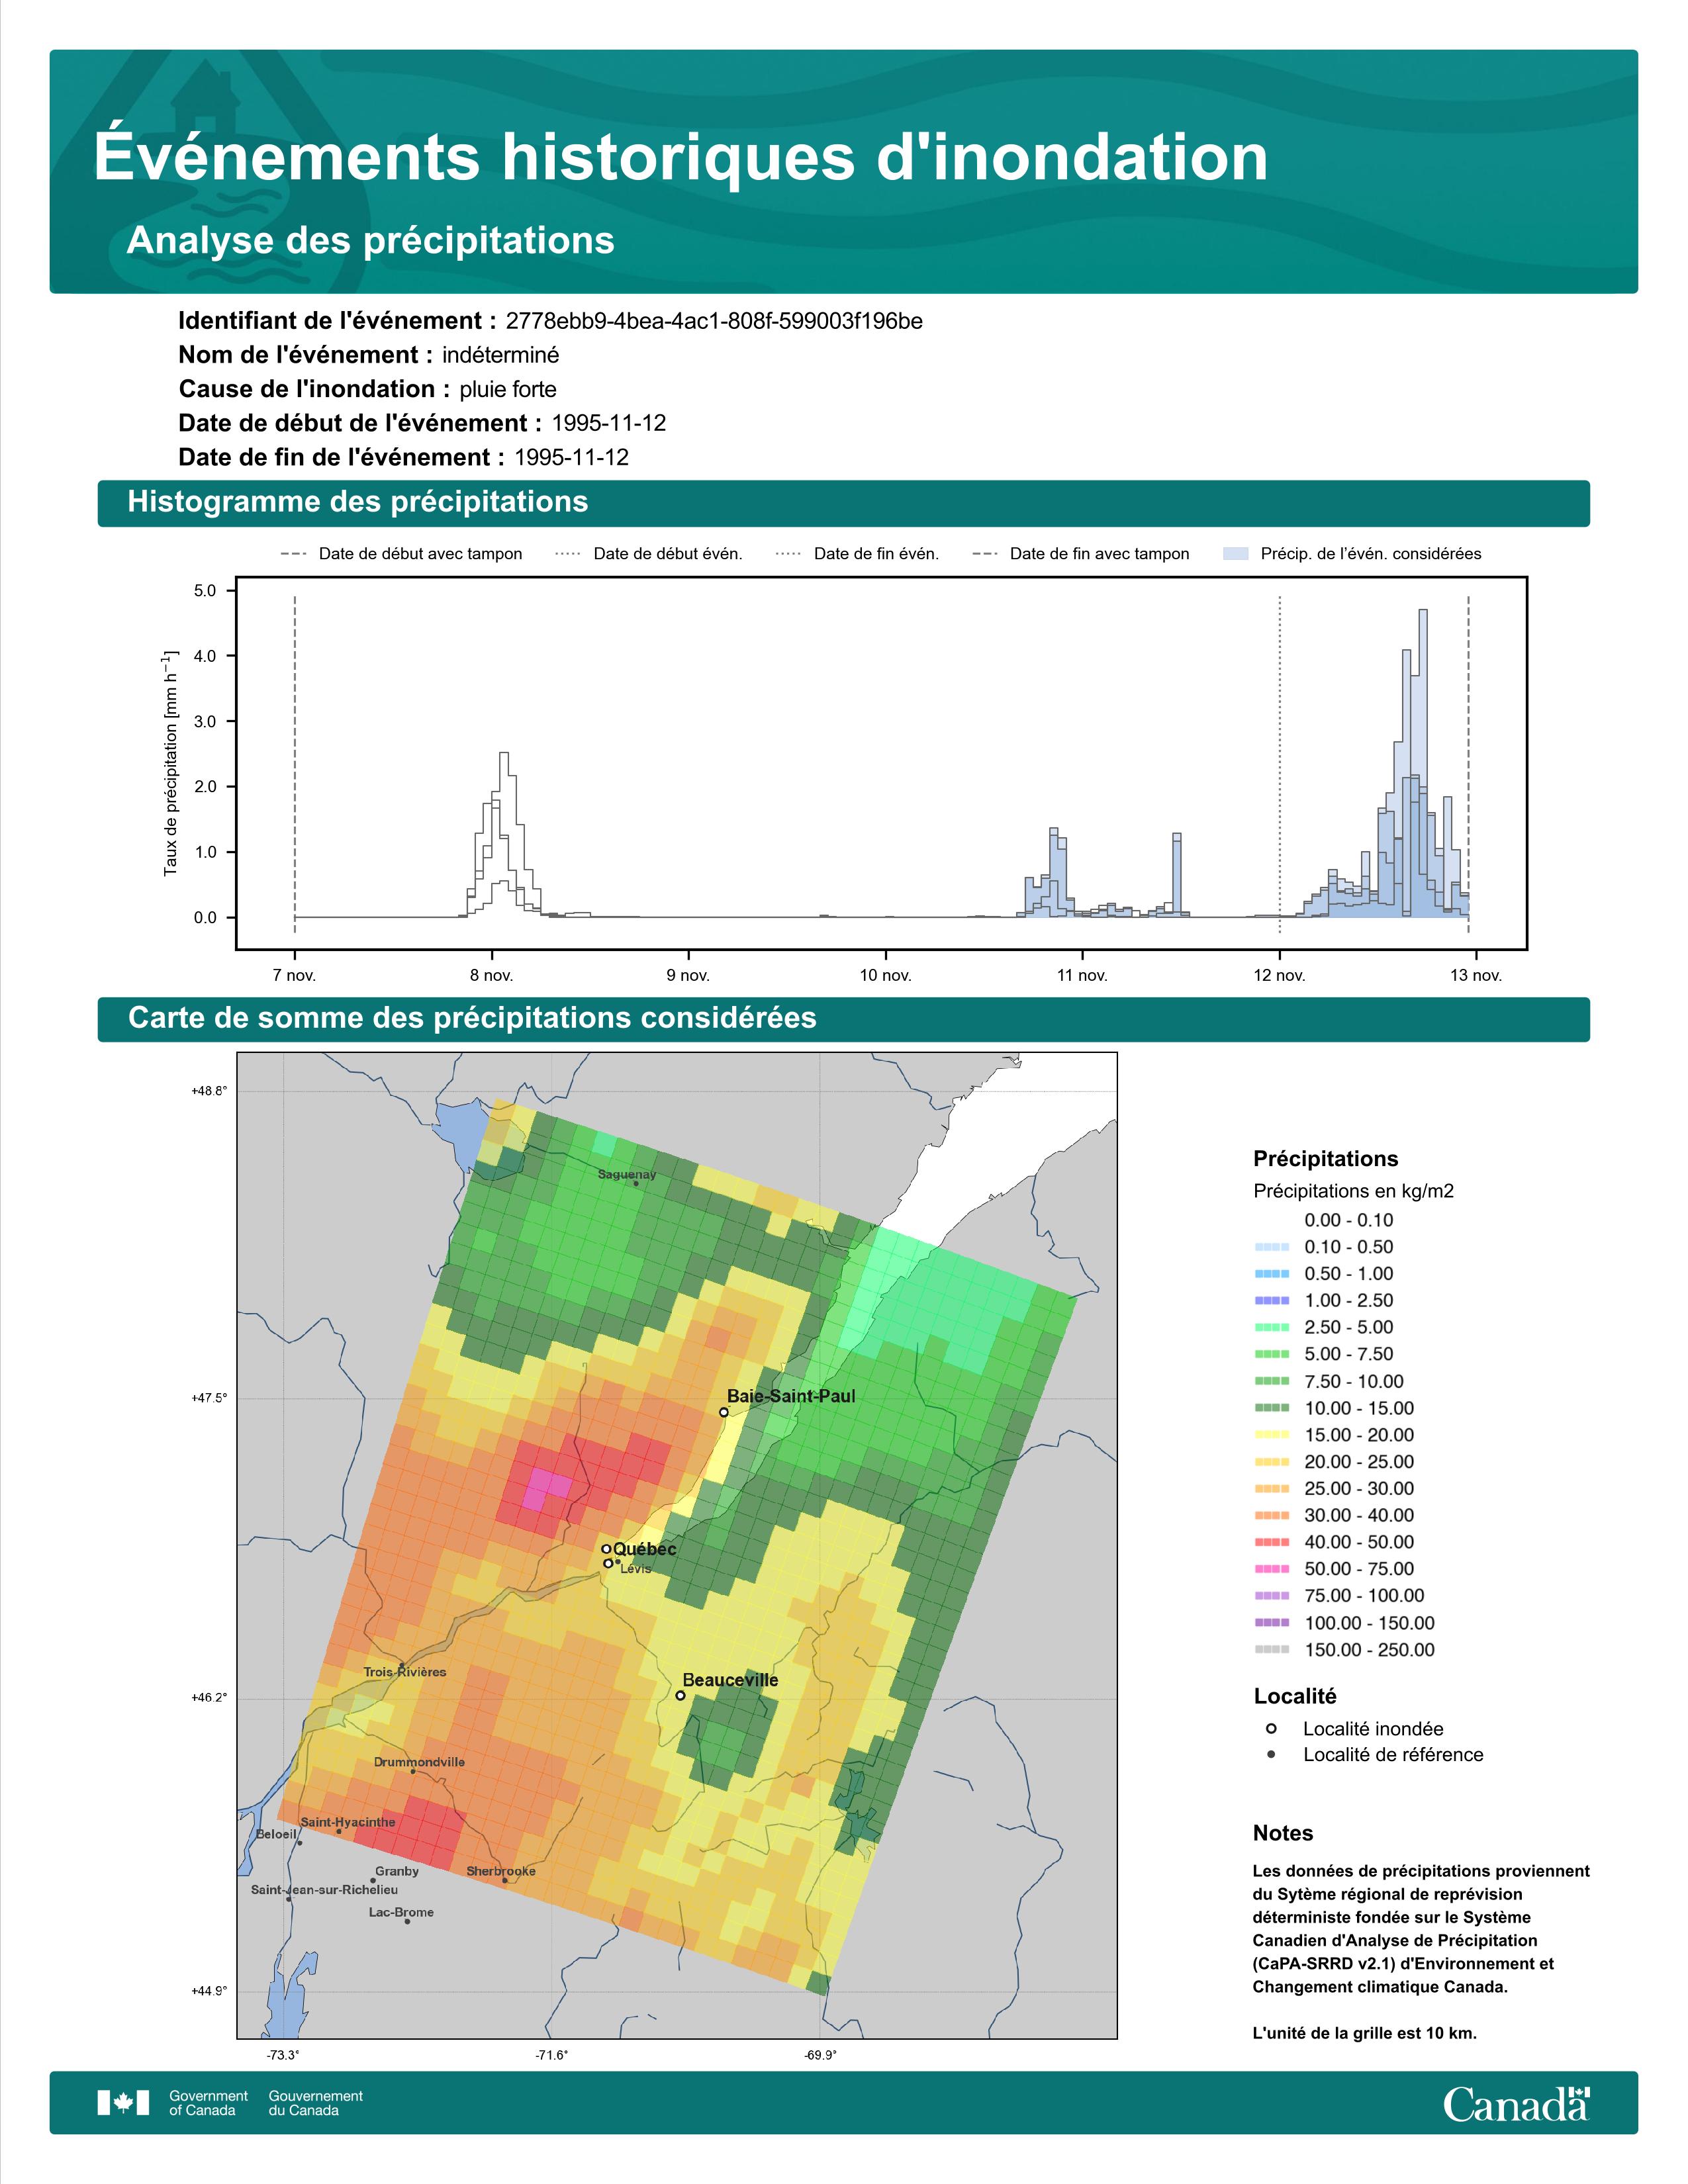Click the tallest histogram bar on 12 nov.
Viewport: 1688px width, 2184px height.
[1423, 763]
